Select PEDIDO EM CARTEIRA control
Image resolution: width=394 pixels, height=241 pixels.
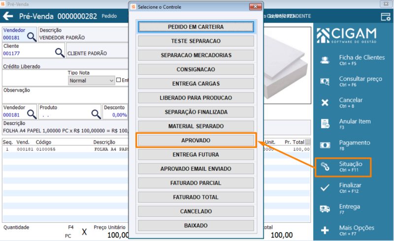point(196,27)
